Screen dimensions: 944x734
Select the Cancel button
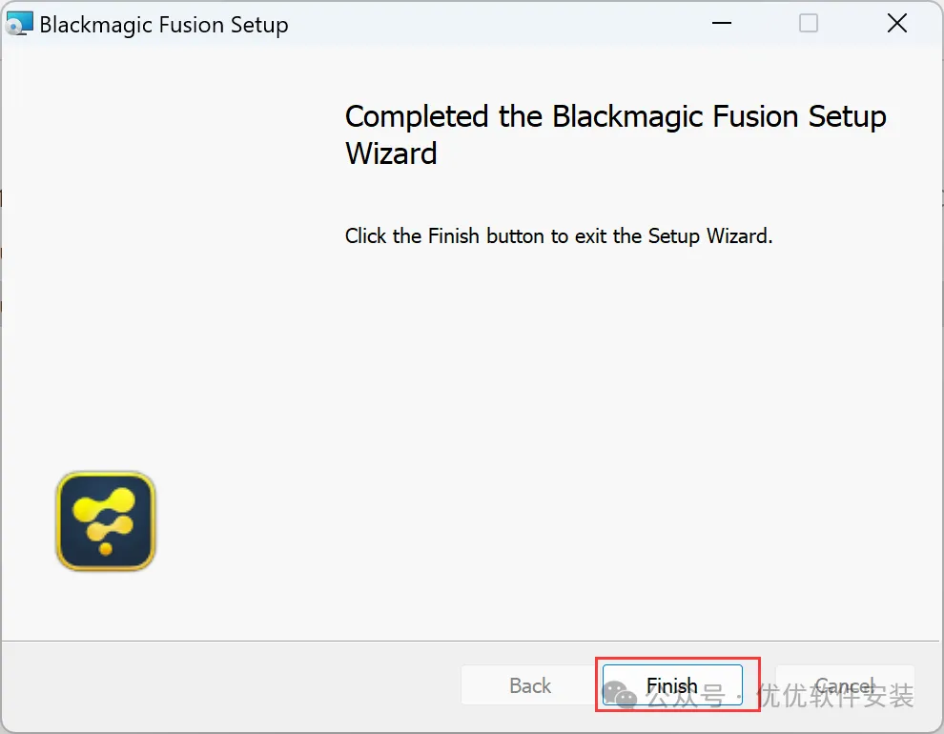tap(845, 684)
